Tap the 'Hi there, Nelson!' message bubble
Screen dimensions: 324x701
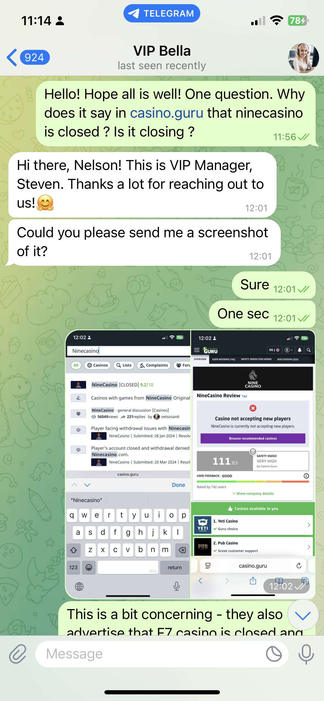[x=142, y=185]
